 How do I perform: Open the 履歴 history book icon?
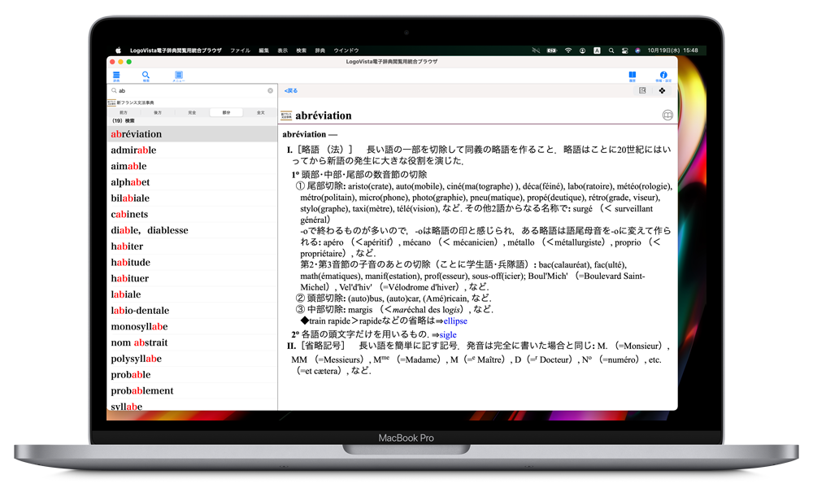tap(632, 76)
